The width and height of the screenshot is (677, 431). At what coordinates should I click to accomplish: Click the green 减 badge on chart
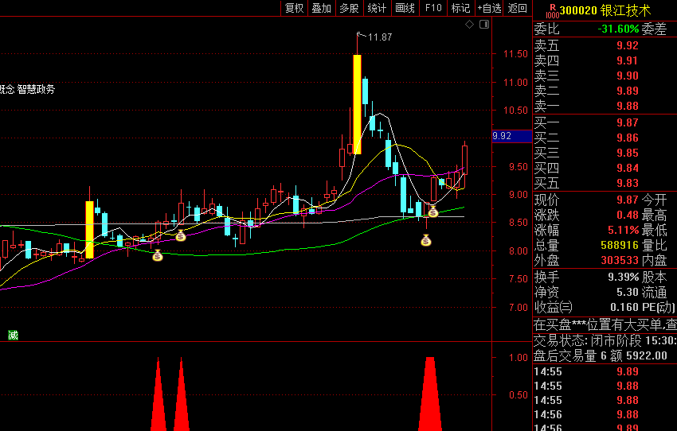point(13,336)
